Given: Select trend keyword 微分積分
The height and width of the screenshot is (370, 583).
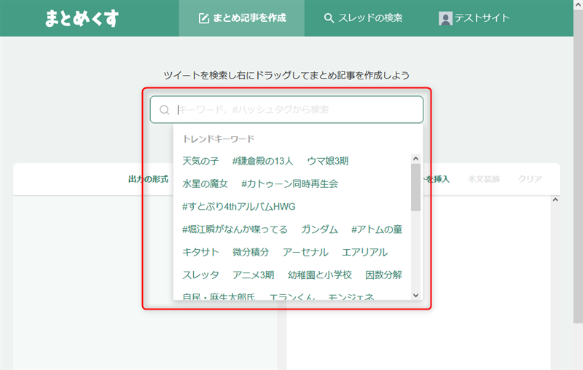Looking at the screenshot, I should pos(251,252).
